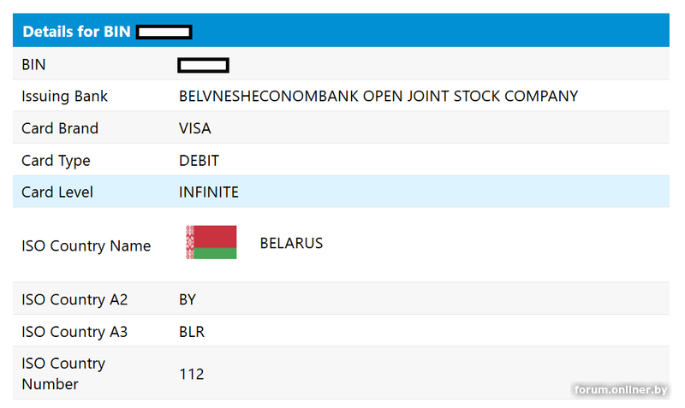Click the redacted BIN number in header
This screenshot has width=685, height=408.
coord(164,33)
